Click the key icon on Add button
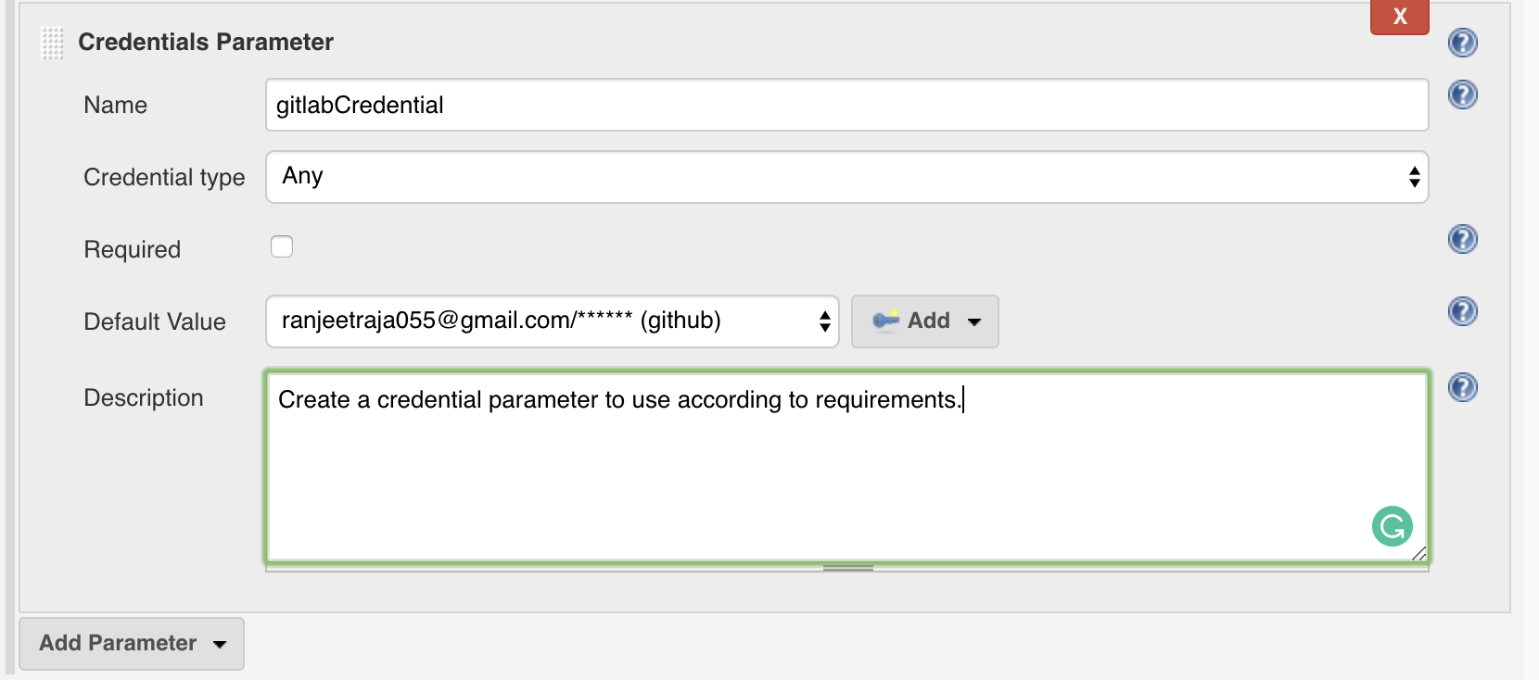Viewport: 1539px width, 680px height. (885, 321)
